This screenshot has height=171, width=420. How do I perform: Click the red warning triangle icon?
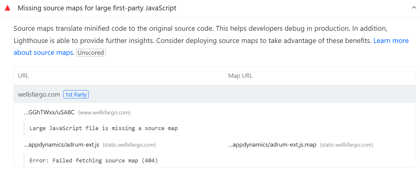pyautogui.click(x=8, y=8)
